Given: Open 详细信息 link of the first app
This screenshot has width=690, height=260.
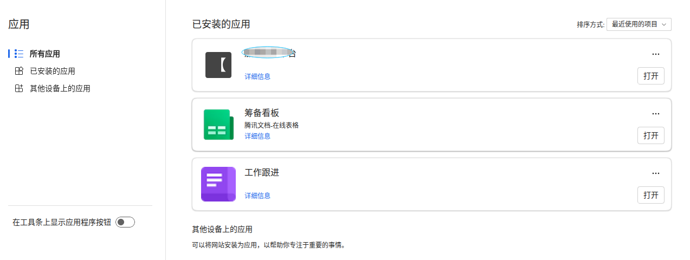Looking at the screenshot, I should (257, 76).
